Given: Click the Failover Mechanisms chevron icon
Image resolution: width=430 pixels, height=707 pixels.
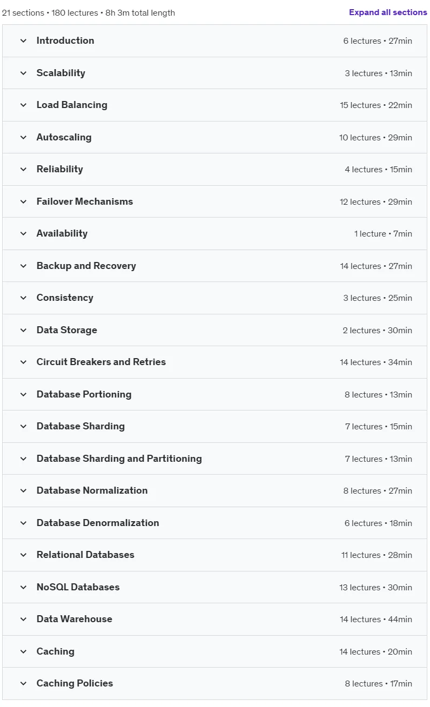Looking at the screenshot, I should pyautogui.click(x=23, y=201).
